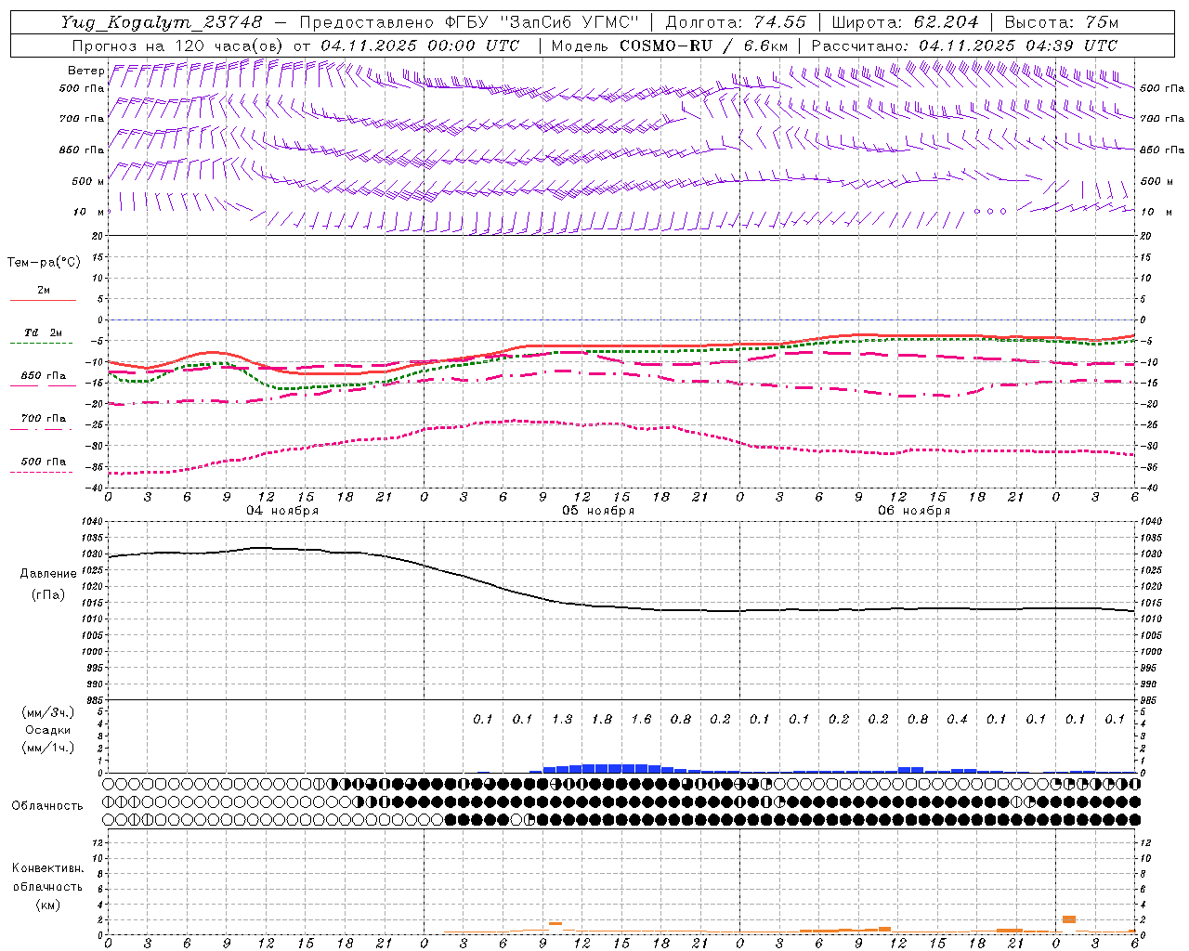The image size is (1189, 951).
Task: Click the '04 ноября' date label
Action: [x=282, y=511]
